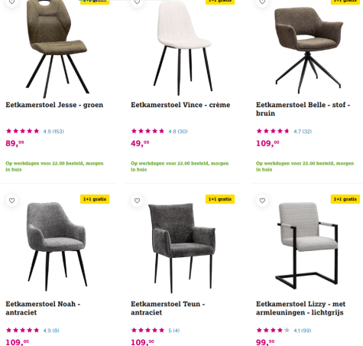The width and height of the screenshot is (363, 346).
Task: Open Eetkamerstoel Belle - stof - bruin link
Action: pos(303,109)
